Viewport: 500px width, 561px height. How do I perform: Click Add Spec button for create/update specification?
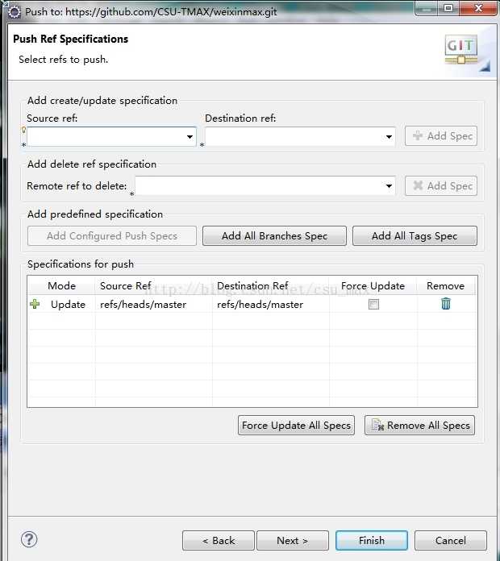point(441,136)
